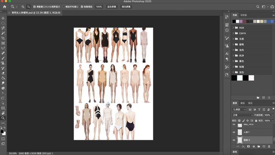
Task: Open the 正常 blend mode dropdown
Action: [243, 115]
